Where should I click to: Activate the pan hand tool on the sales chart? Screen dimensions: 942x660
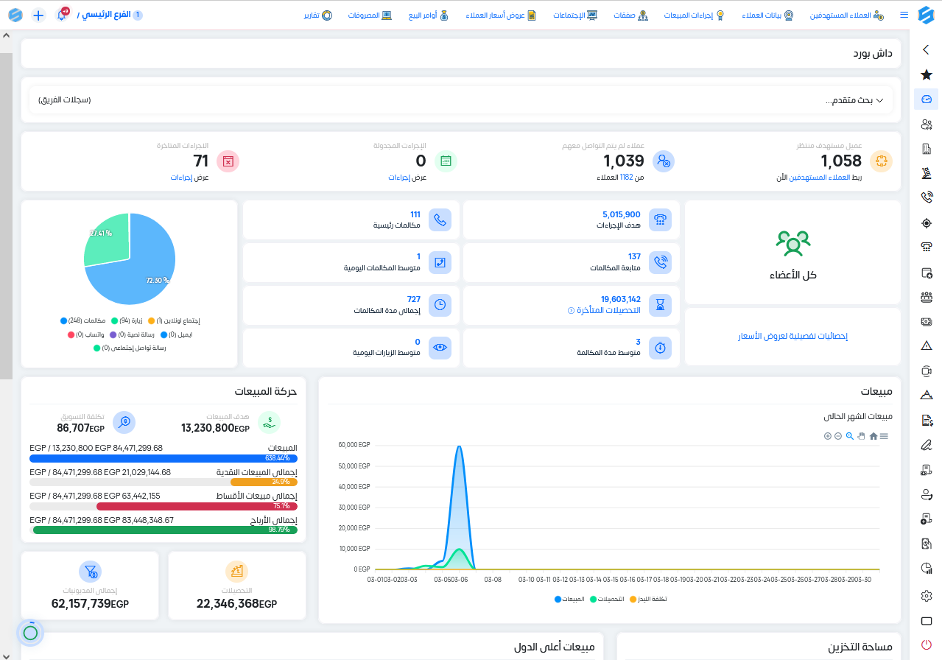click(x=861, y=436)
